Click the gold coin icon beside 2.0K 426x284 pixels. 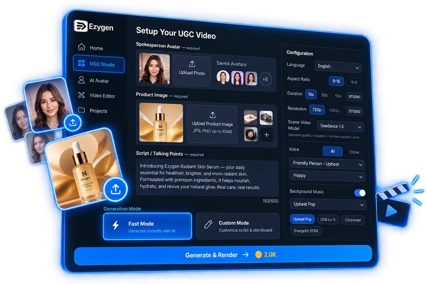[258, 255]
